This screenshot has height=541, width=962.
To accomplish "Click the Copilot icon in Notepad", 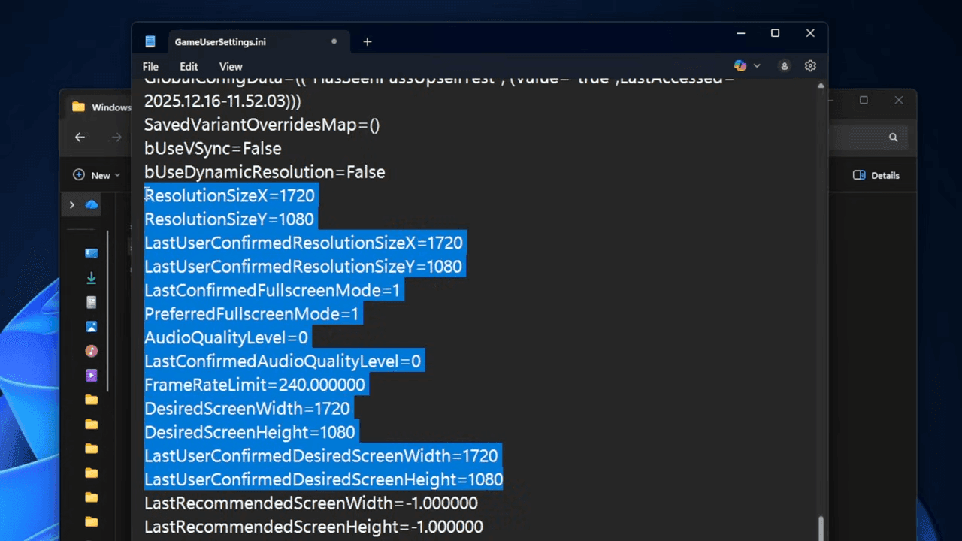I will click(740, 66).
